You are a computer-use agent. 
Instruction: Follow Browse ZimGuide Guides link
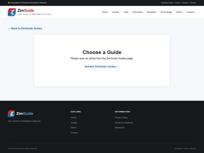click(x=102, y=66)
